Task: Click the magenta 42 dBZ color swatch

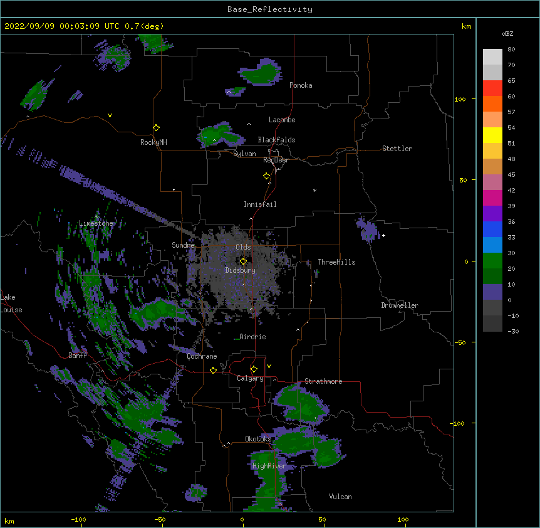Action: [492, 198]
